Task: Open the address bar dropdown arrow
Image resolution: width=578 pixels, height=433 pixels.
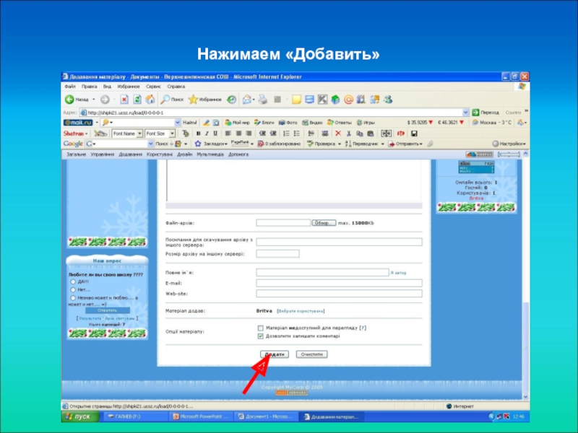Action: 465,113
